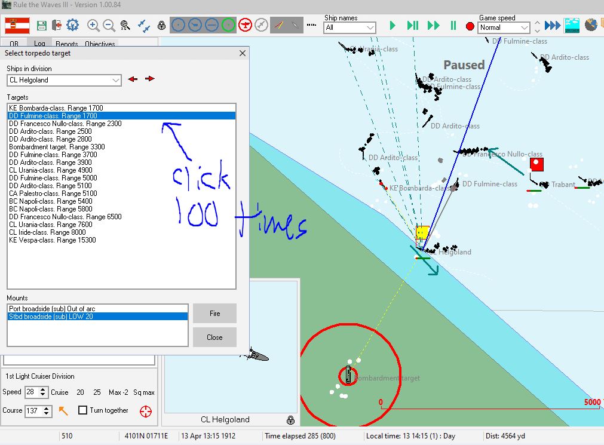Screen dimensions: 604x445
Task: Click the Fire button
Action: (214, 313)
